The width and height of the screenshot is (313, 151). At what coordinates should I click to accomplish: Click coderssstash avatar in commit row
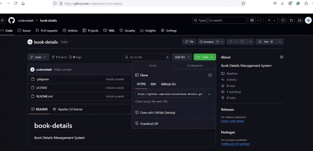32,69
